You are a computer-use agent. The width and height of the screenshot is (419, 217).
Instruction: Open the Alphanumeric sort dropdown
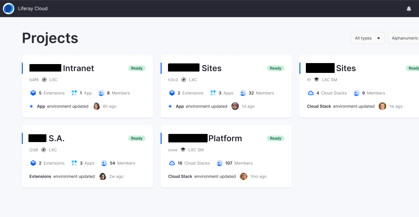(404, 38)
